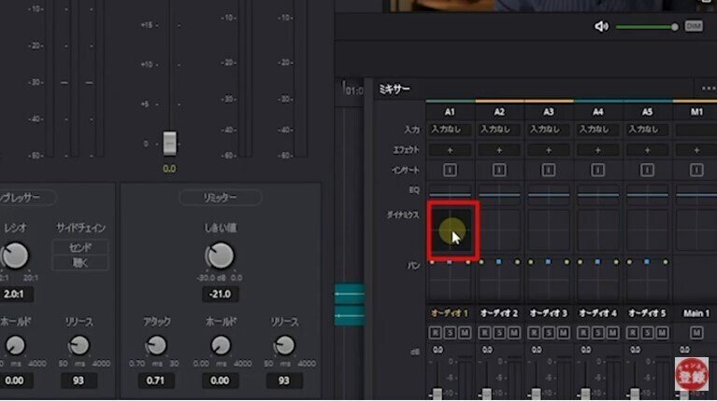Select the A1 channel header
Screen dimensions: 717x401
[x=450, y=112]
